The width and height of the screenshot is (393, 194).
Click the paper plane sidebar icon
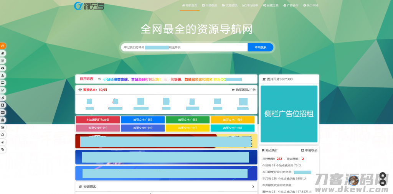[x=3, y=142]
